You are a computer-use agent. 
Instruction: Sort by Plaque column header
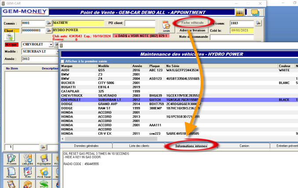click(x=157, y=66)
